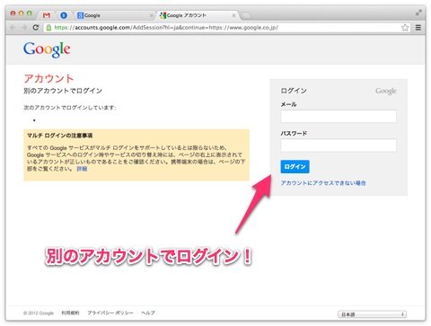Open the 利用規約 footer link

[70, 313]
